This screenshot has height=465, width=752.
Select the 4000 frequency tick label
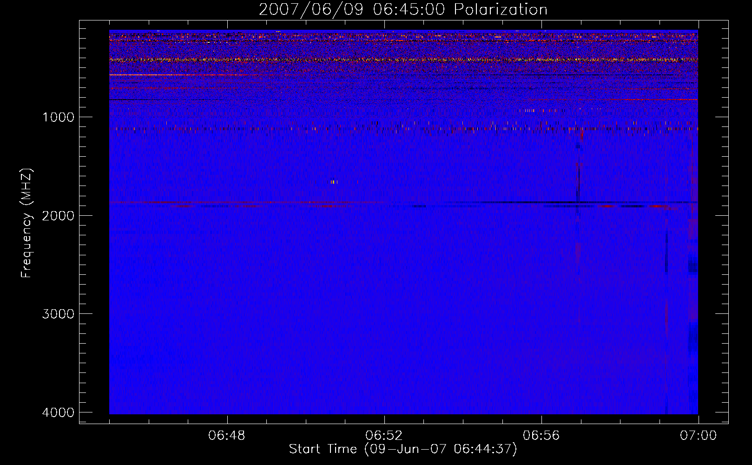[x=58, y=412]
